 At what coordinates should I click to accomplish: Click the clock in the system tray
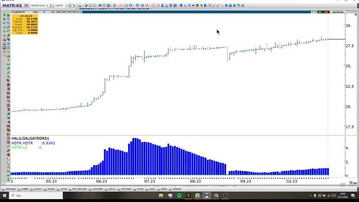[x=343, y=196]
